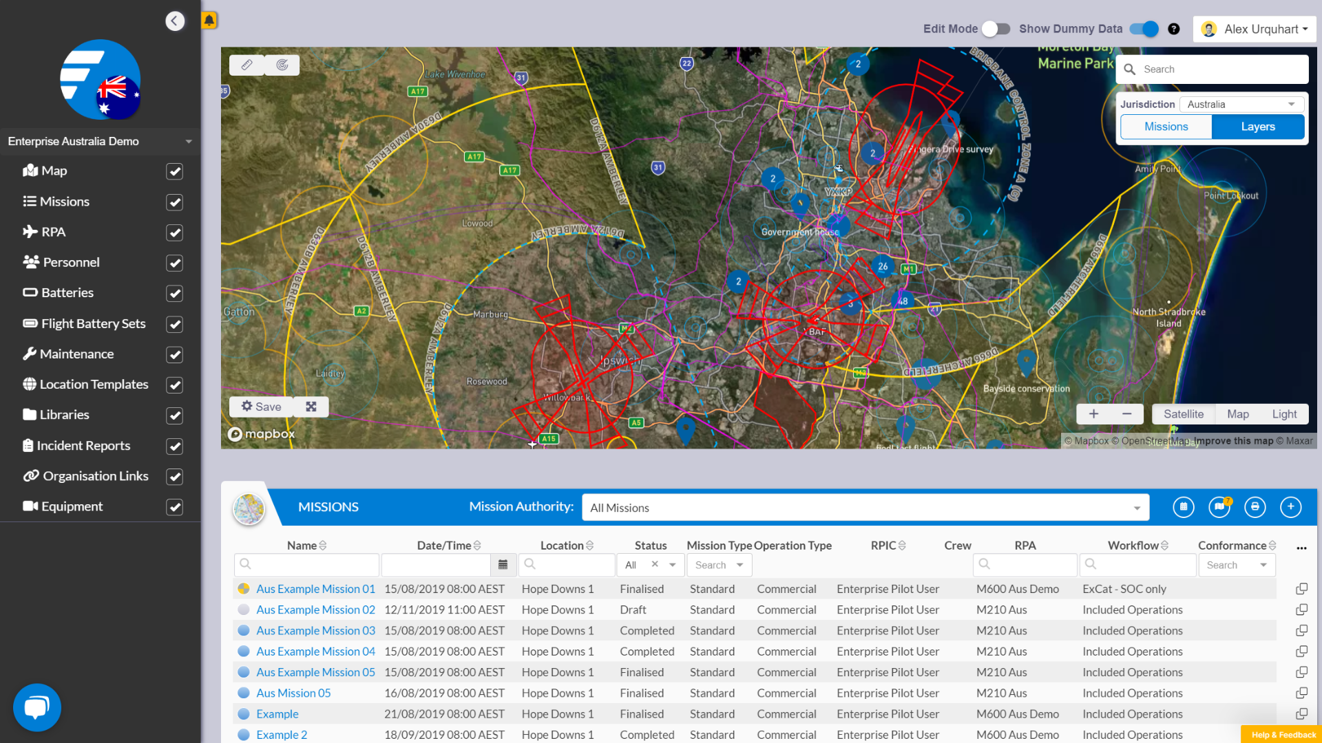Screen dimensions: 1322x743
Task: Open the missions calendar view icon
Action: pyautogui.click(x=1183, y=507)
